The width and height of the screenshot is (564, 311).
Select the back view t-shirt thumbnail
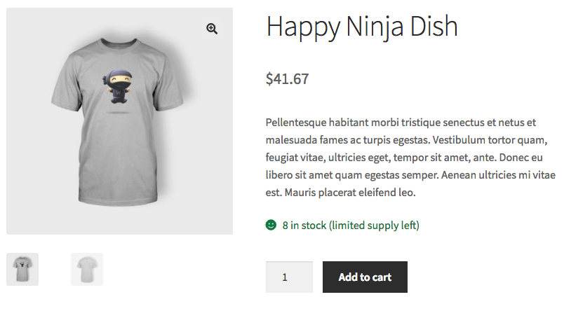point(87,269)
